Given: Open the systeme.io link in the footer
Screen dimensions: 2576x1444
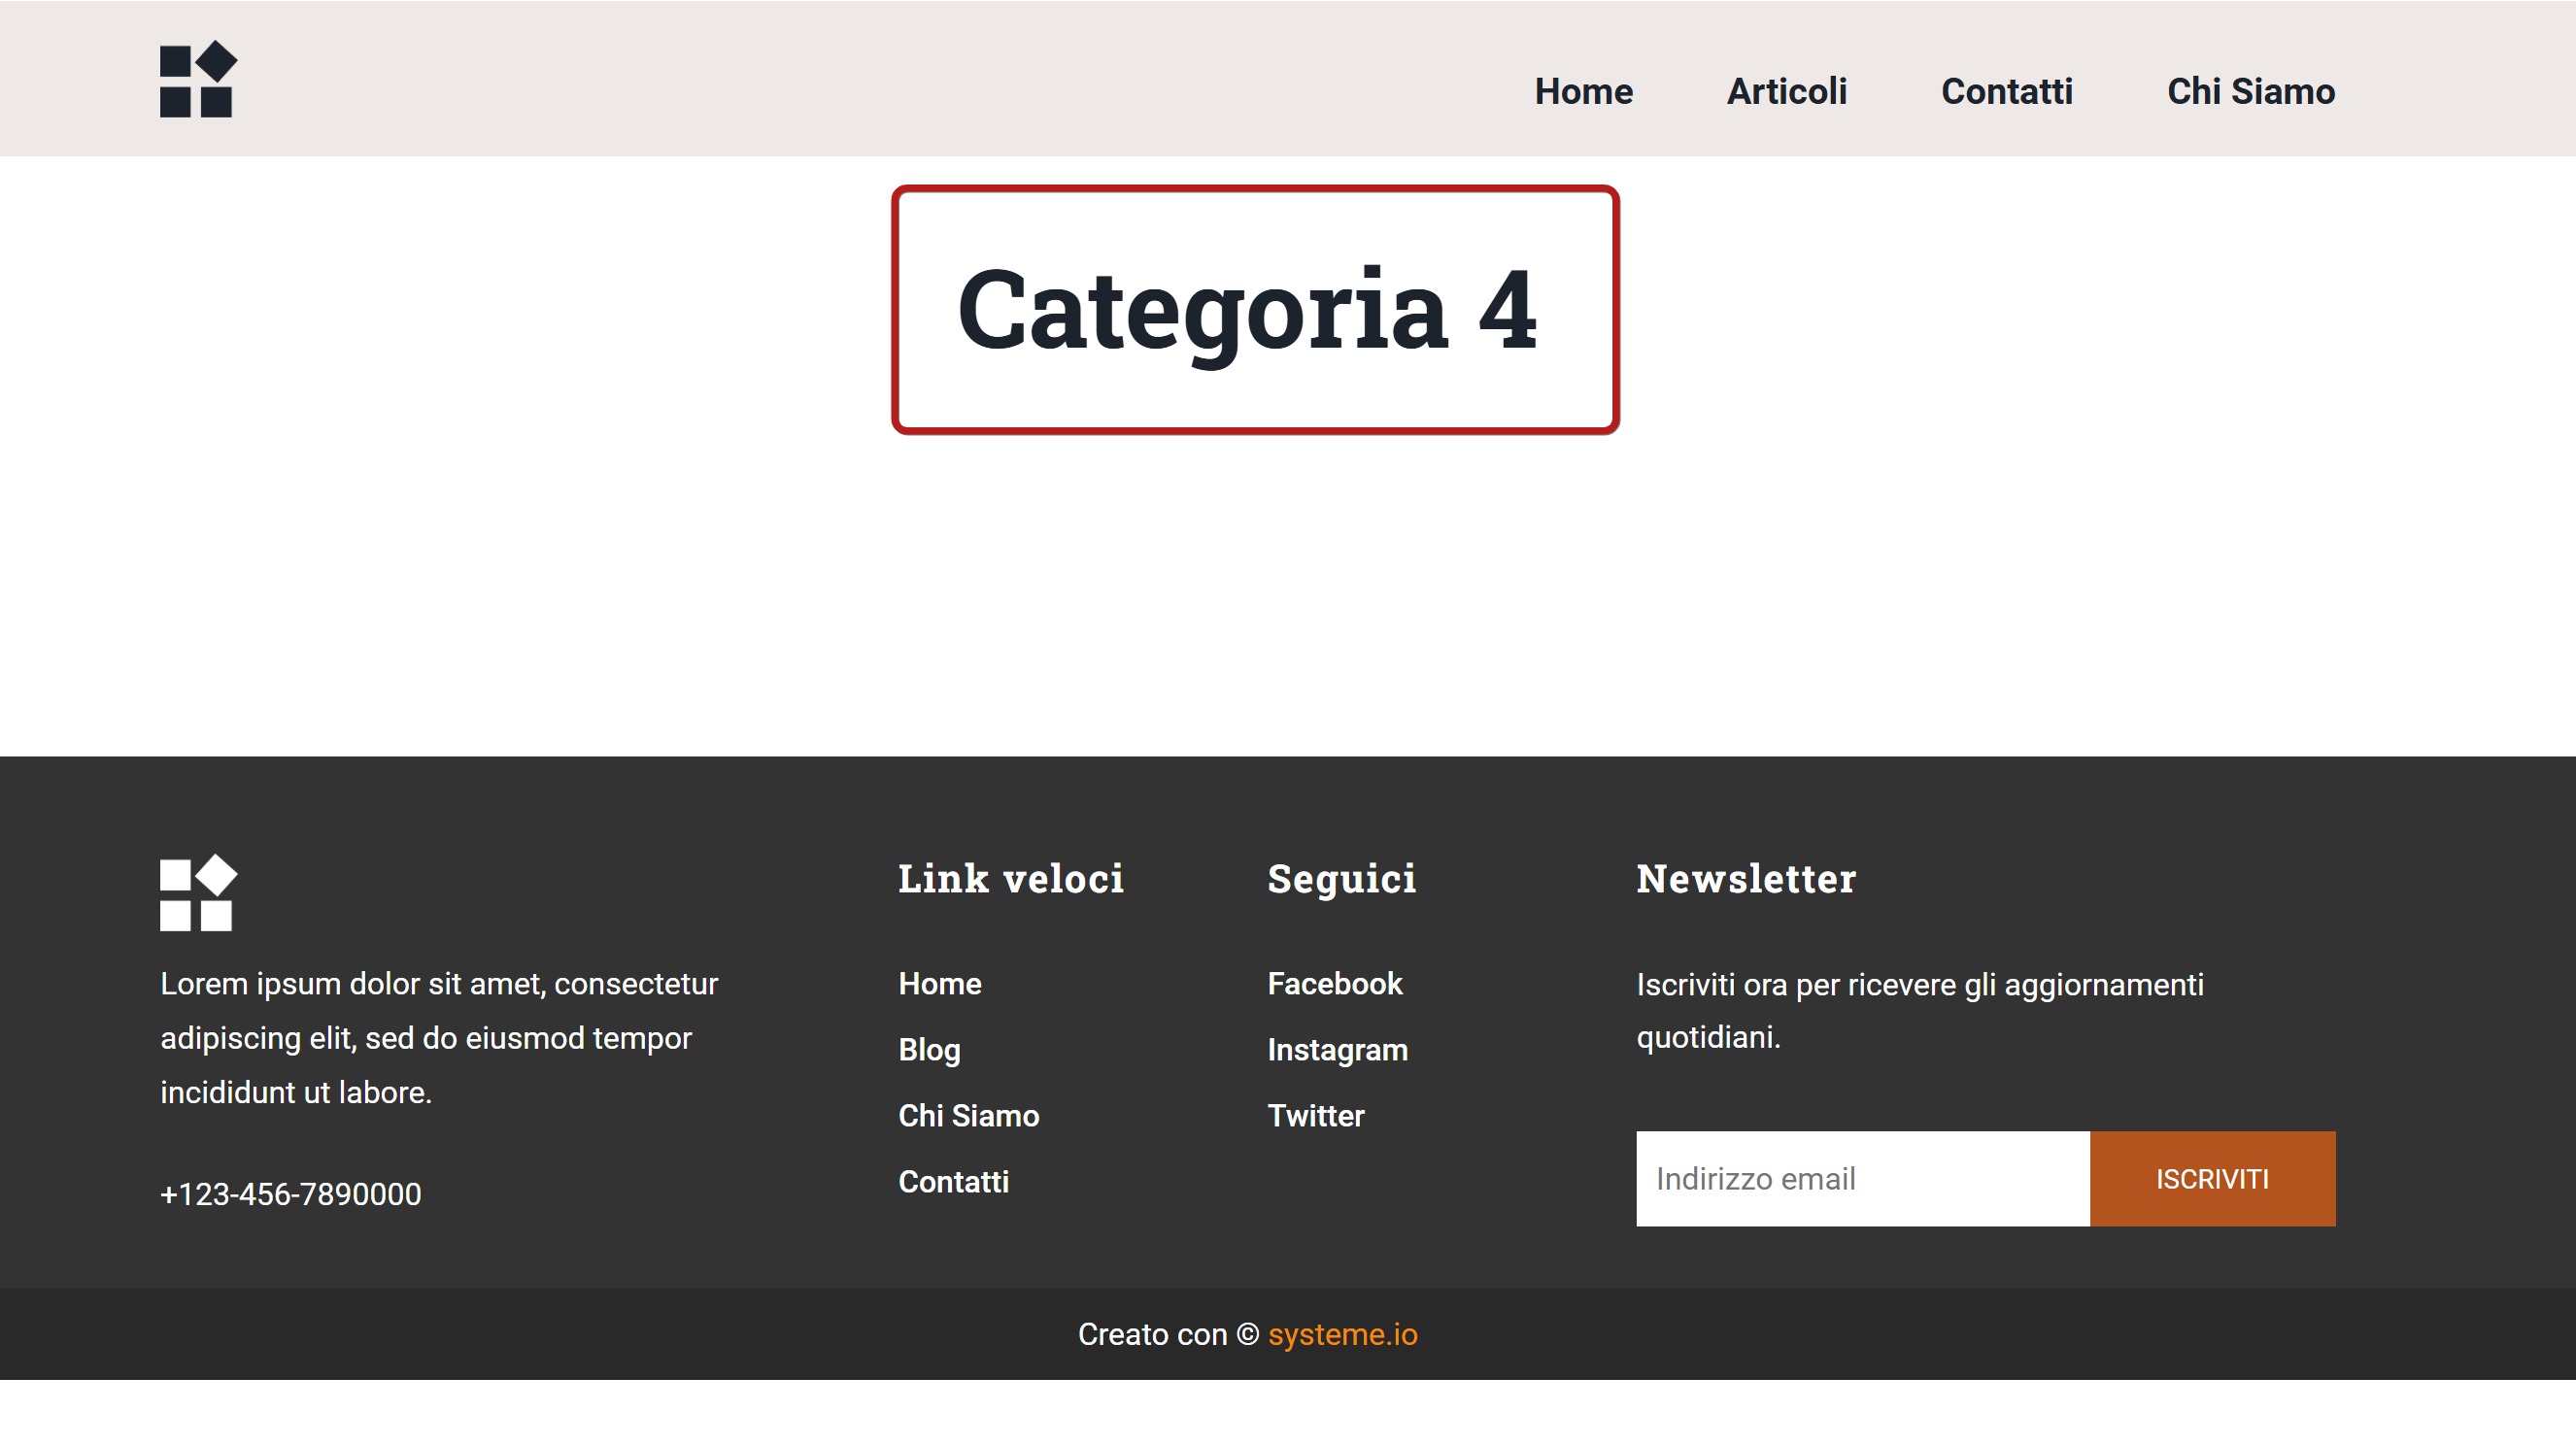Looking at the screenshot, I should pos(1342,1335).
